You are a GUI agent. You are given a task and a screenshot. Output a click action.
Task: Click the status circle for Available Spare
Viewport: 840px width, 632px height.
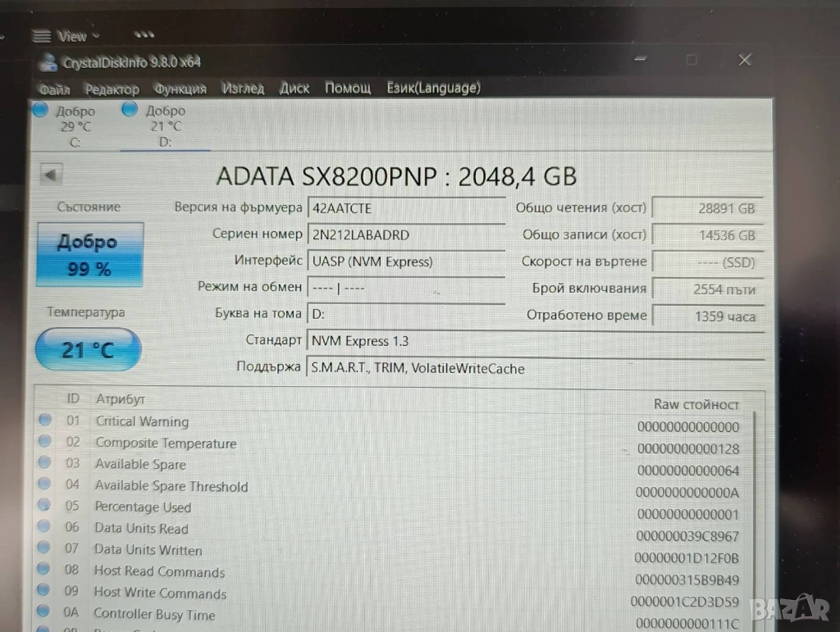45,463
